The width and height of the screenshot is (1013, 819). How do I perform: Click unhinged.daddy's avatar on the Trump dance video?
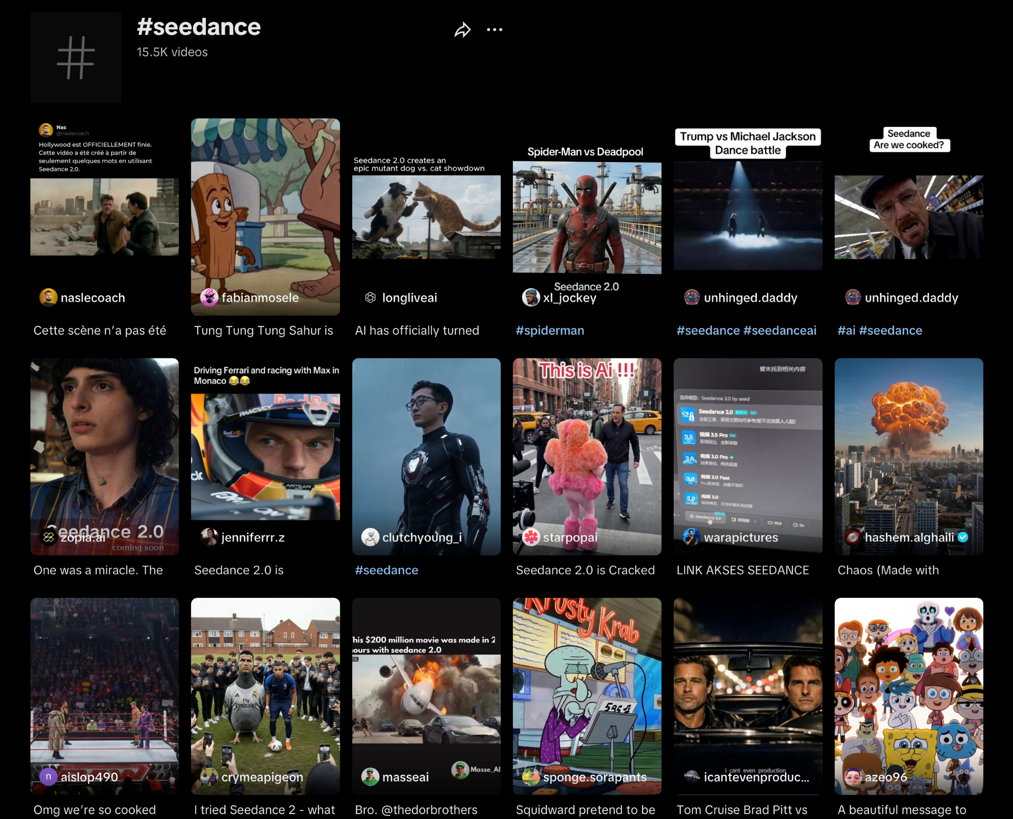tap(692, 298)
